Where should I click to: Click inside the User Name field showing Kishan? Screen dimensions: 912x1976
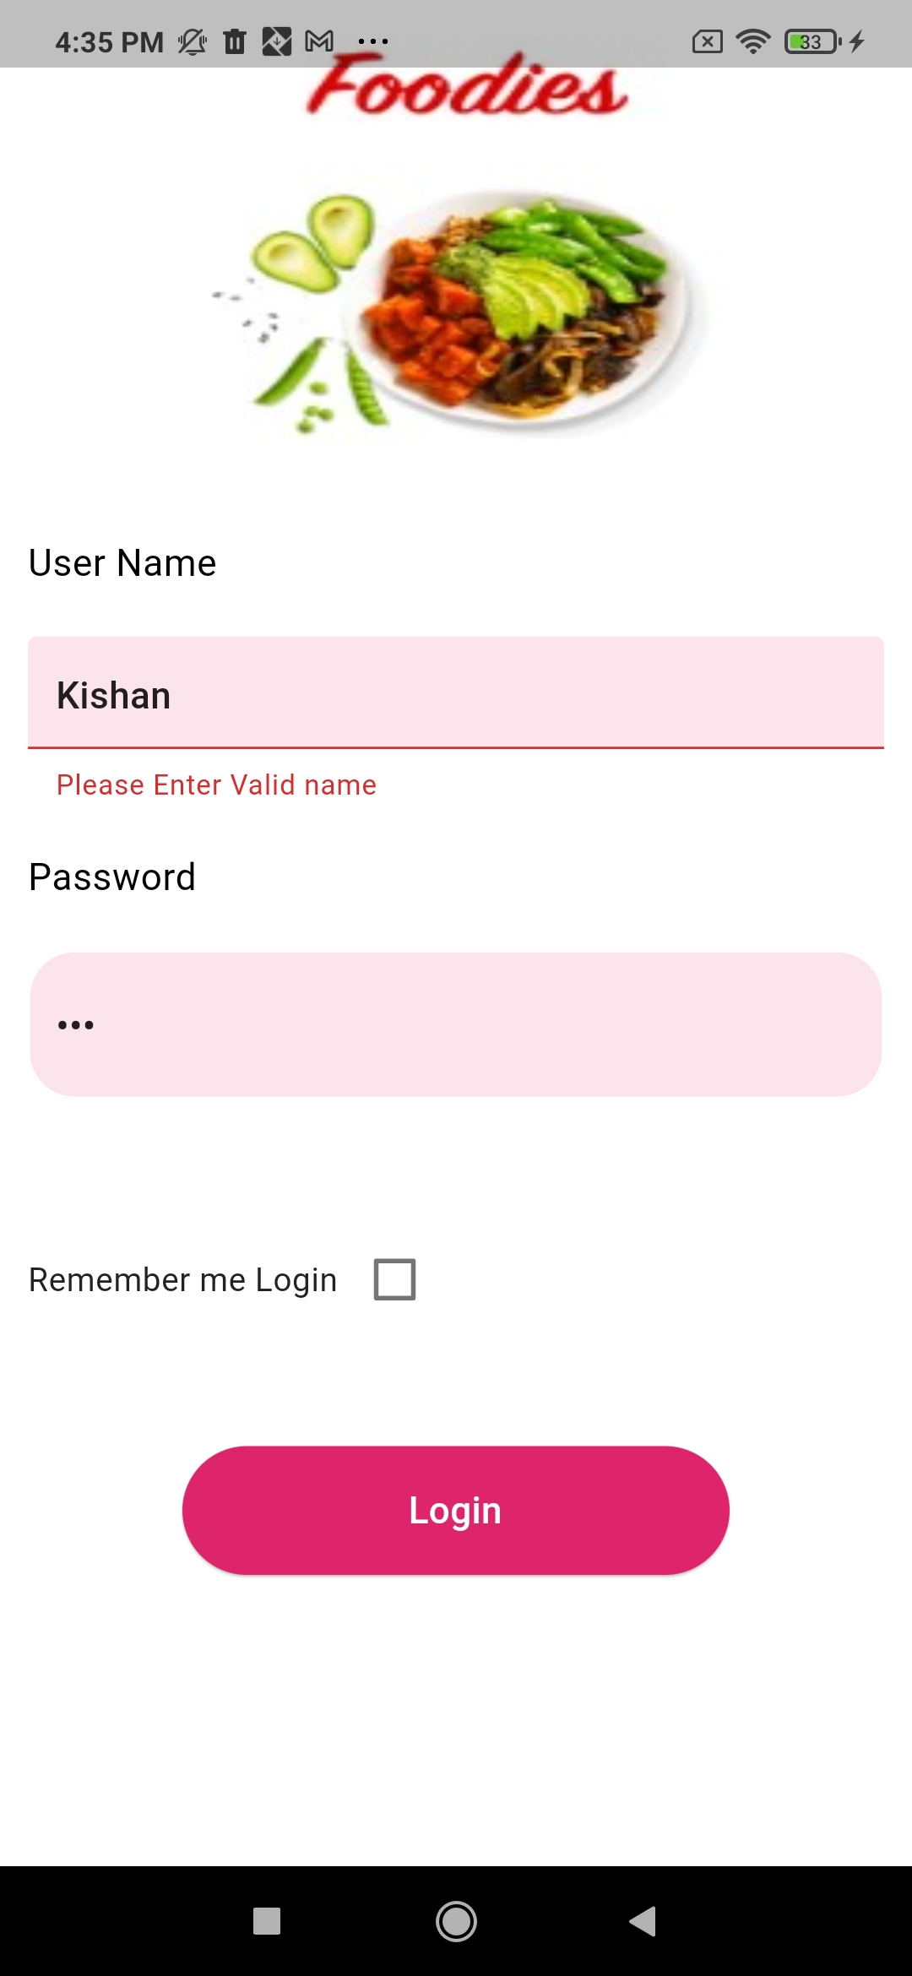point(456,694)
